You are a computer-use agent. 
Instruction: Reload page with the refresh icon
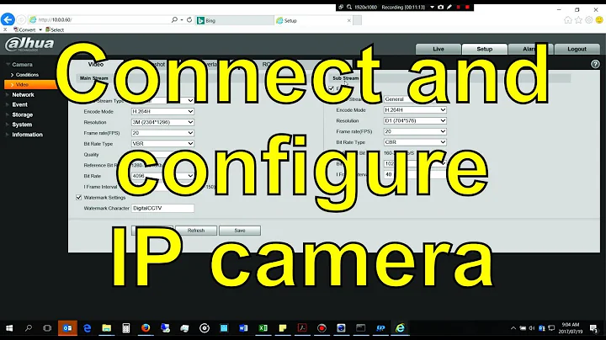(x=189, y=19)
